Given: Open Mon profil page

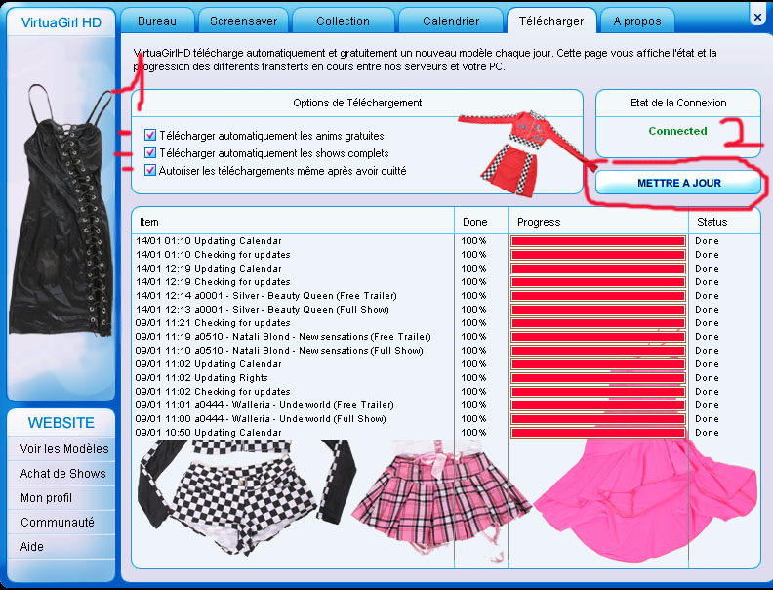Looking at the screenshot, I should (46, 498).
